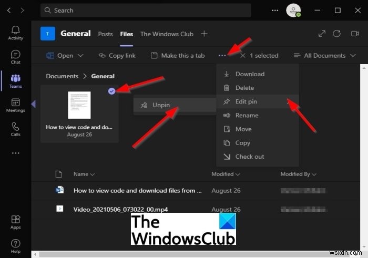Open the pinned document thumbnail

click(x=79, y=105)
